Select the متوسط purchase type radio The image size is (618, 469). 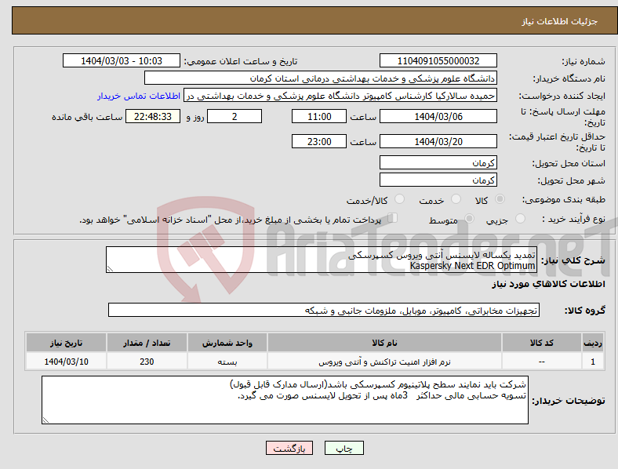pyautogui.click(x=469, y=218)
